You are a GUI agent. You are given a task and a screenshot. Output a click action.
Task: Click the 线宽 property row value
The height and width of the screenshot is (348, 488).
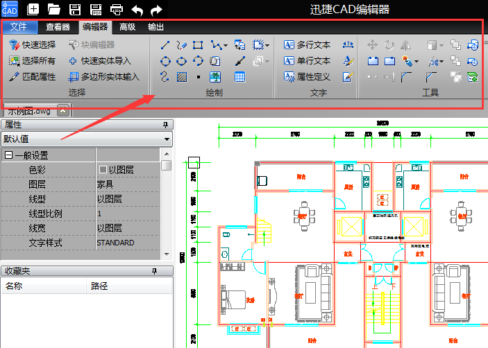tap(128, 228)
